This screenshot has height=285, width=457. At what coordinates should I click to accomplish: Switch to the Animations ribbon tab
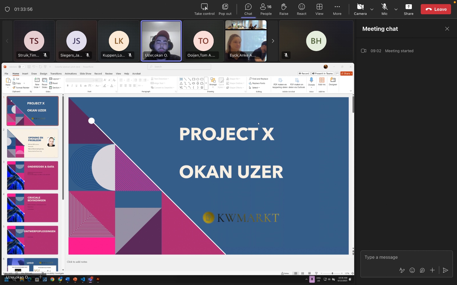tap(70, 74)
